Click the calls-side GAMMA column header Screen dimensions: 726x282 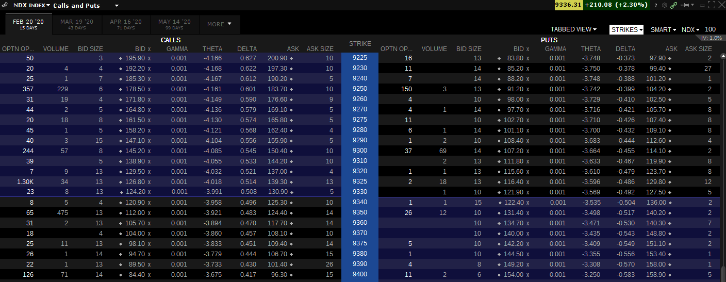177,49
